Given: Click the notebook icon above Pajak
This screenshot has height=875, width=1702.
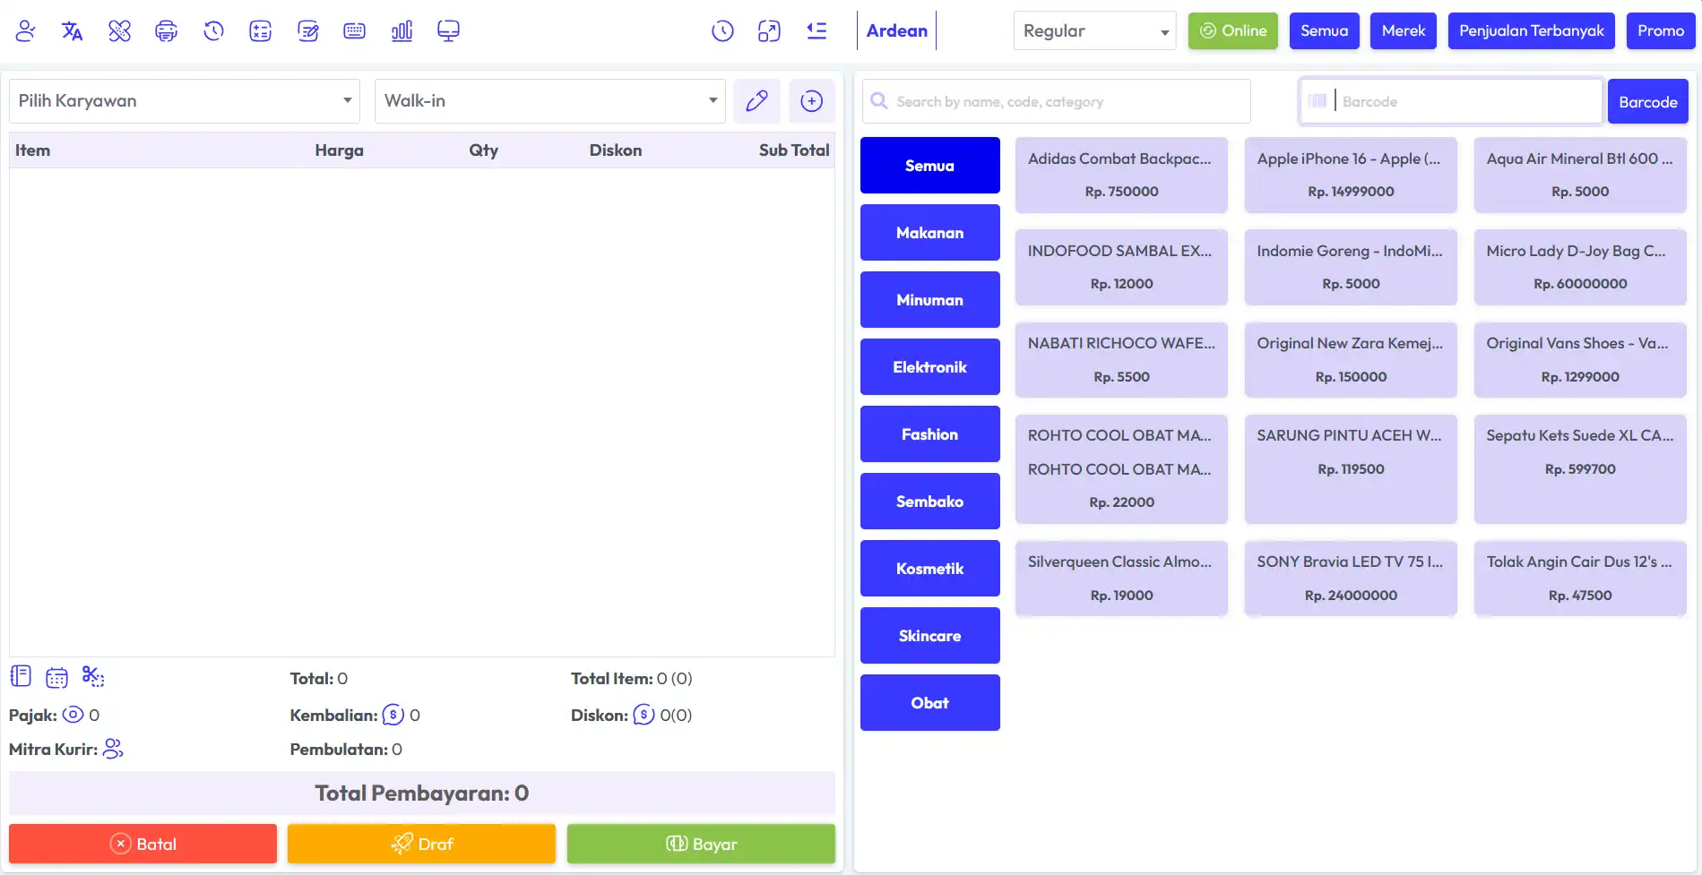Looking at the screenshot, I should [21, 676].
